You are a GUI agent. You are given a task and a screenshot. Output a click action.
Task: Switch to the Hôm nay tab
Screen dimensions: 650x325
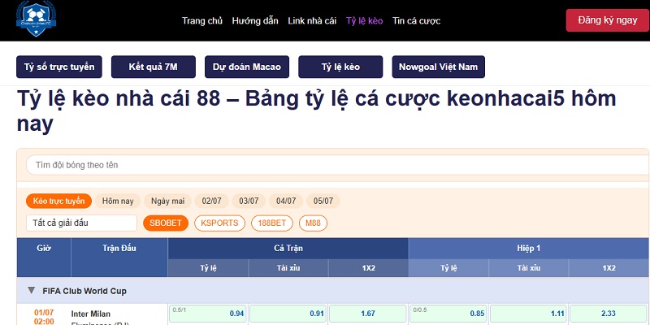[x=118, y=201]
